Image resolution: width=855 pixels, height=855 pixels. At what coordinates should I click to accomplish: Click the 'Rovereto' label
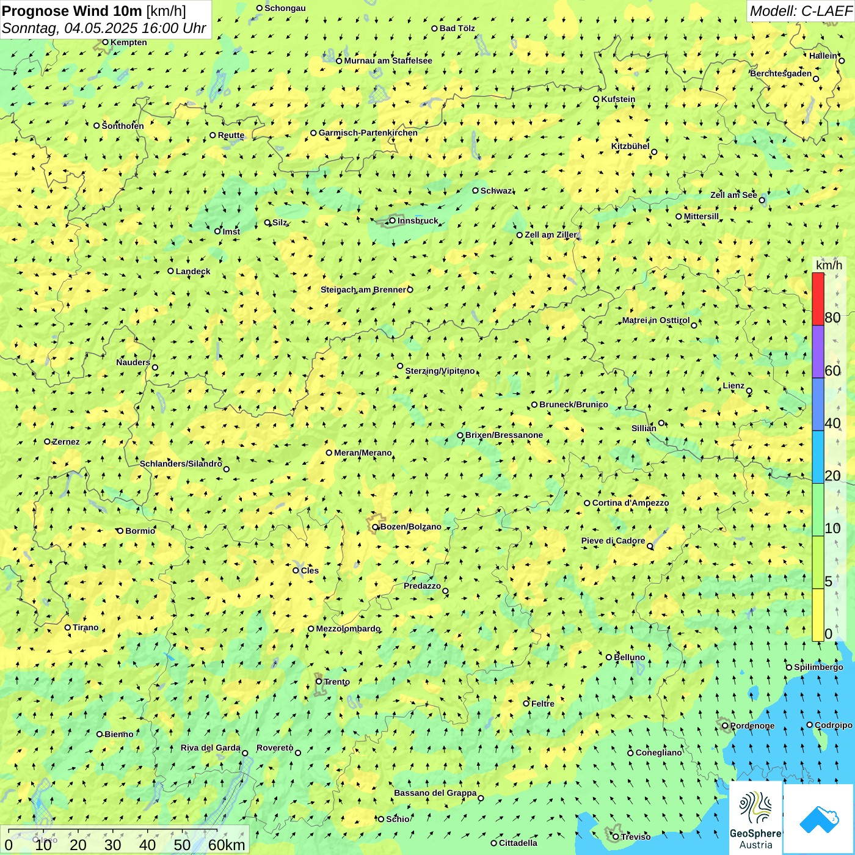[x=275, y=748]
